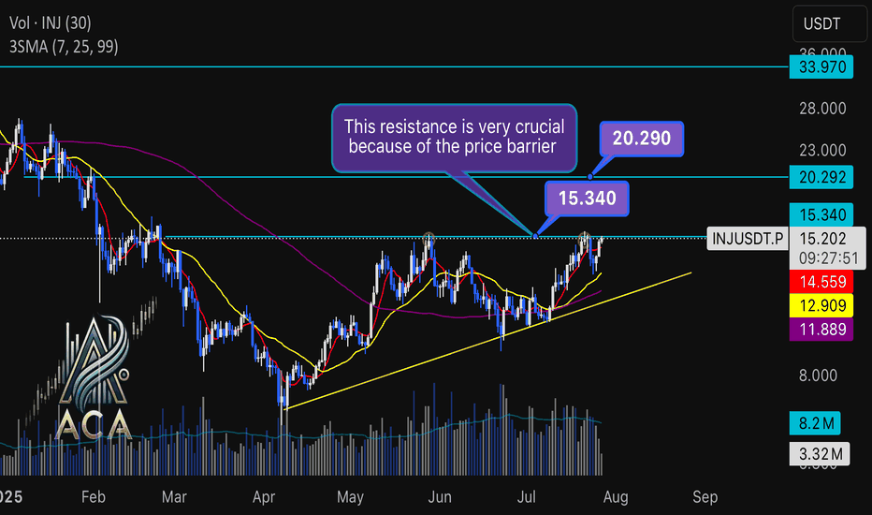Click the May label on the time axis
Viewport: 872px width, 515px height.
[350, 496]
